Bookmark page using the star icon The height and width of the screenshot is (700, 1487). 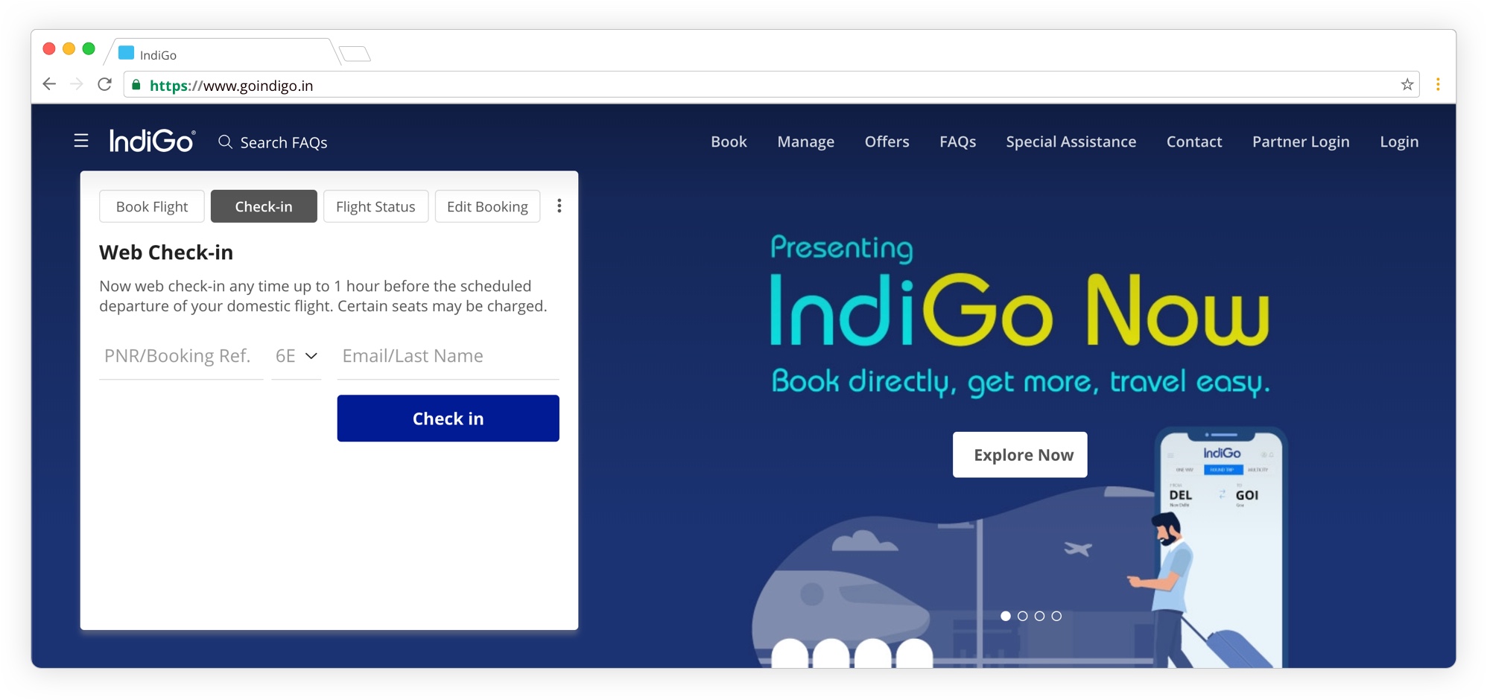coord(1407,85)
